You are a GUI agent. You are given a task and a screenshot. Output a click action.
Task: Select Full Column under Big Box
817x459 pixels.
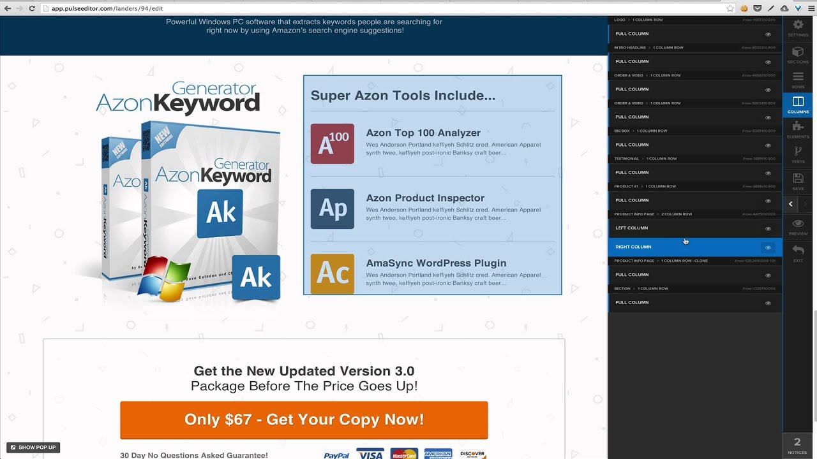(695, 145)
